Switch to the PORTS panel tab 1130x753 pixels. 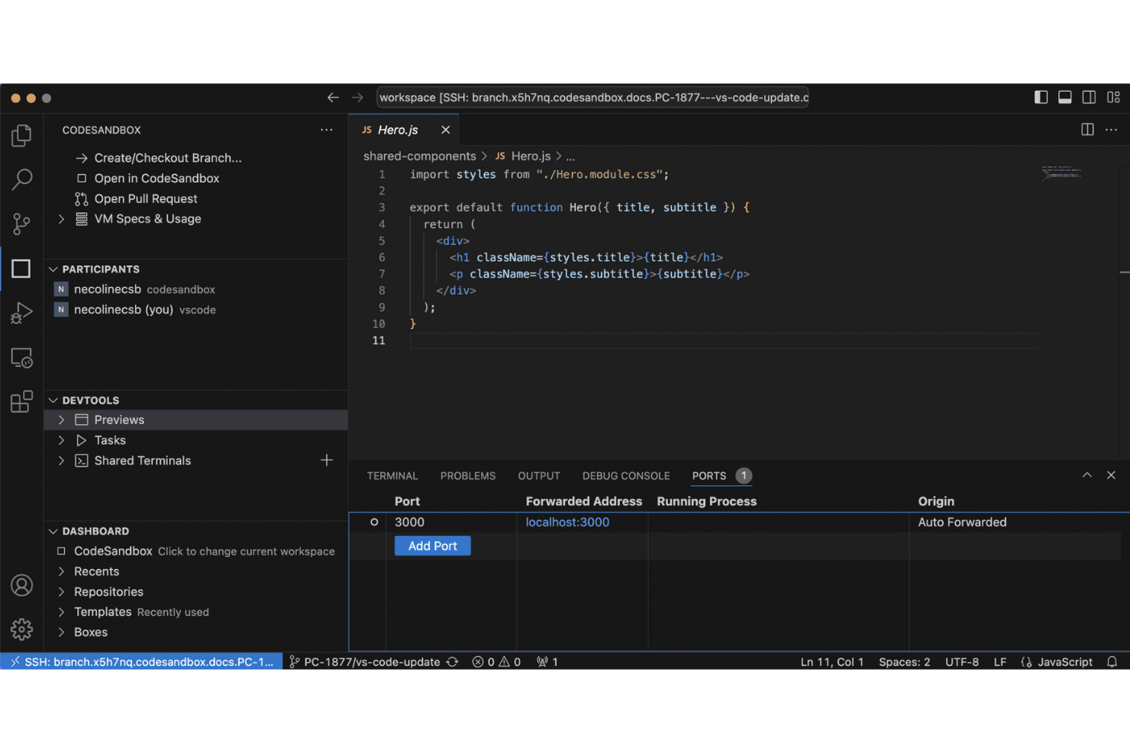(x=710, y=475)
